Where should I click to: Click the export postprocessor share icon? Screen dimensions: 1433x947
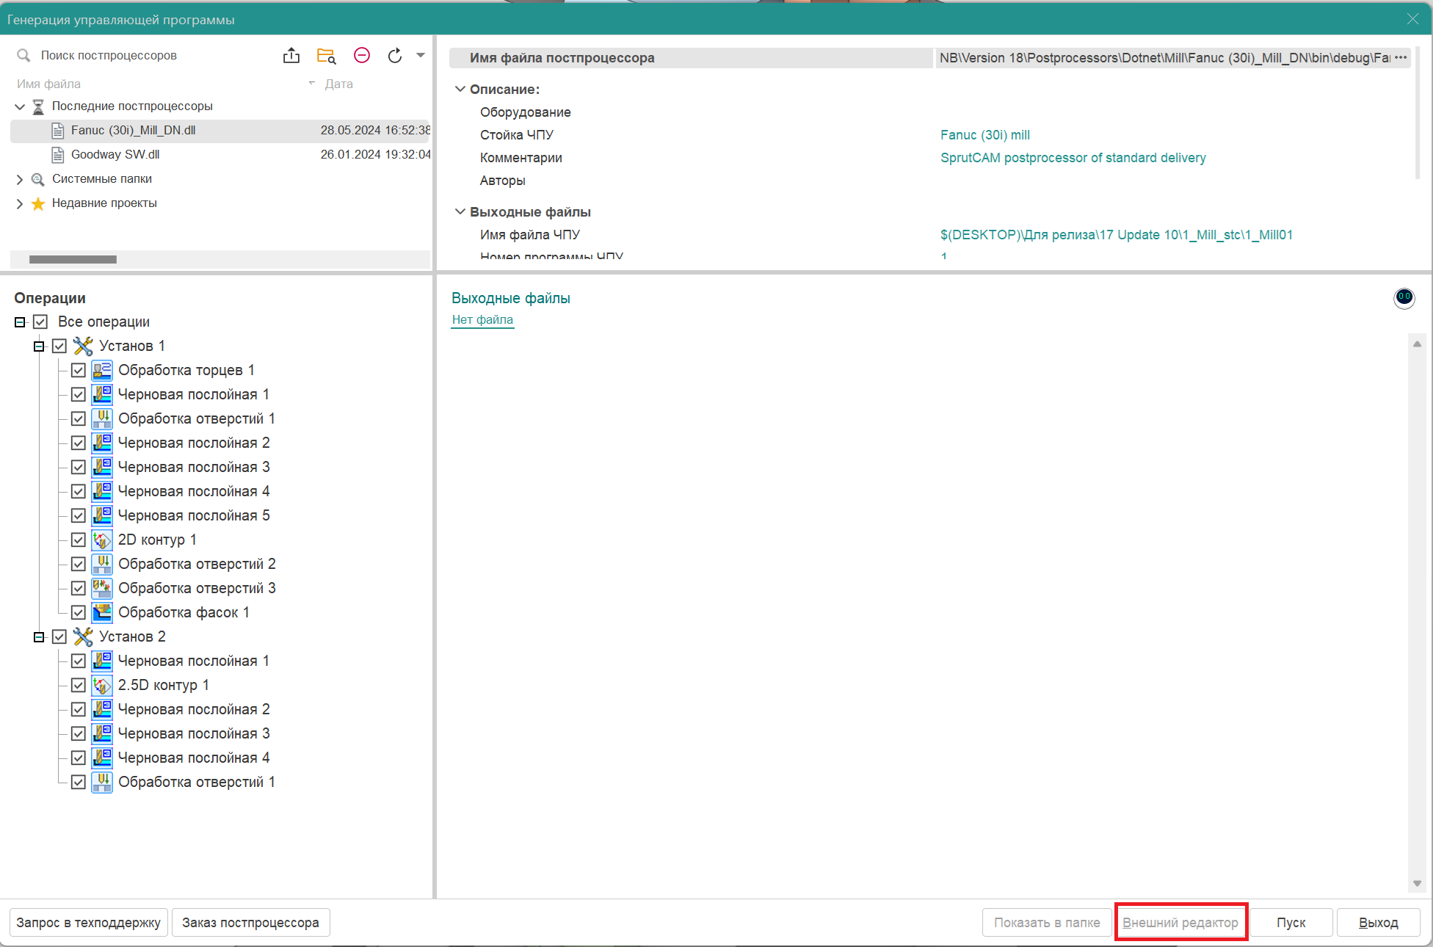tap(291, 56)
